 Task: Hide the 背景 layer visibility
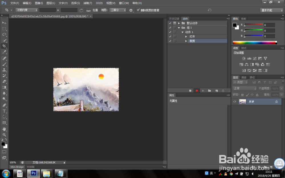(235, 102)
